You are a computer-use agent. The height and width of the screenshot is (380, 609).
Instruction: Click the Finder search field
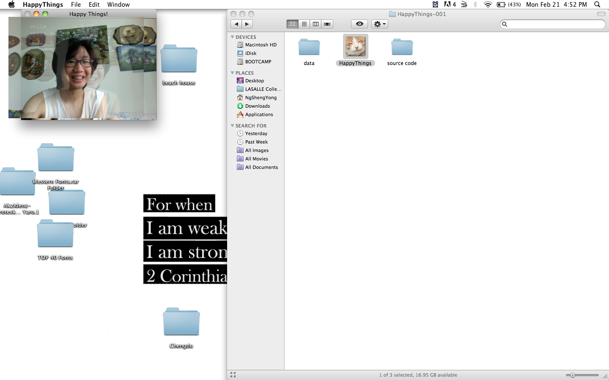[x=555, y=24]
